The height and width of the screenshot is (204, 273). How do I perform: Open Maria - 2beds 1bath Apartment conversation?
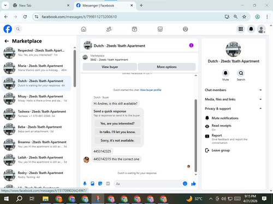click(x=37, y=68)
